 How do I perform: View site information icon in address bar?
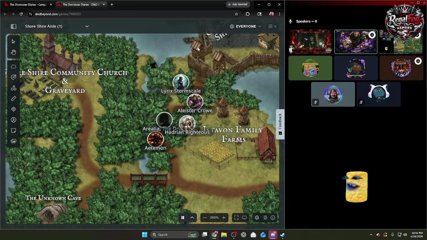30,14
